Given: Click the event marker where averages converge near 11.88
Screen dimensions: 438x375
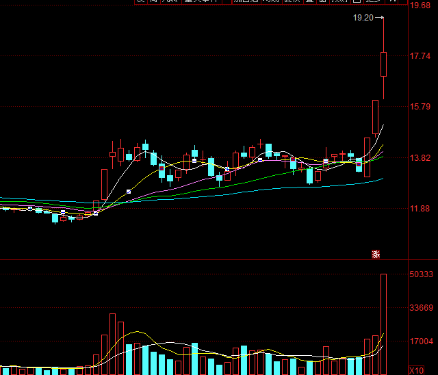Looking at the screenshot, I should click(96, 214).
